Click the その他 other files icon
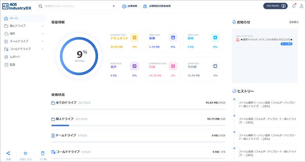This screenshot has height=162, width=305. click(215, 66)
